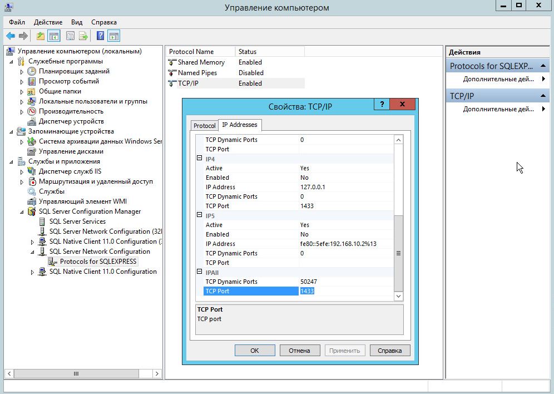Image resolution: width=554 pixels, height=394 pixels.
Task: Click the Общие папки icon
Action: pos(32,91)
